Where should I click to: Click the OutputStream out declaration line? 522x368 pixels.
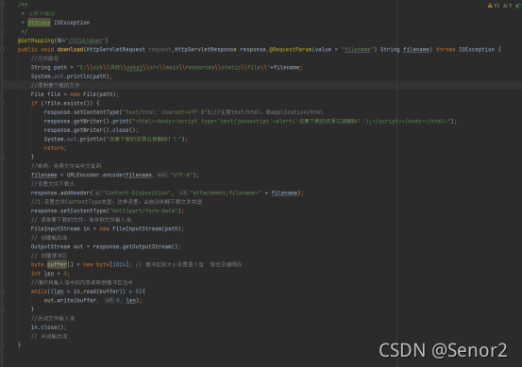[x=106, y=247]
